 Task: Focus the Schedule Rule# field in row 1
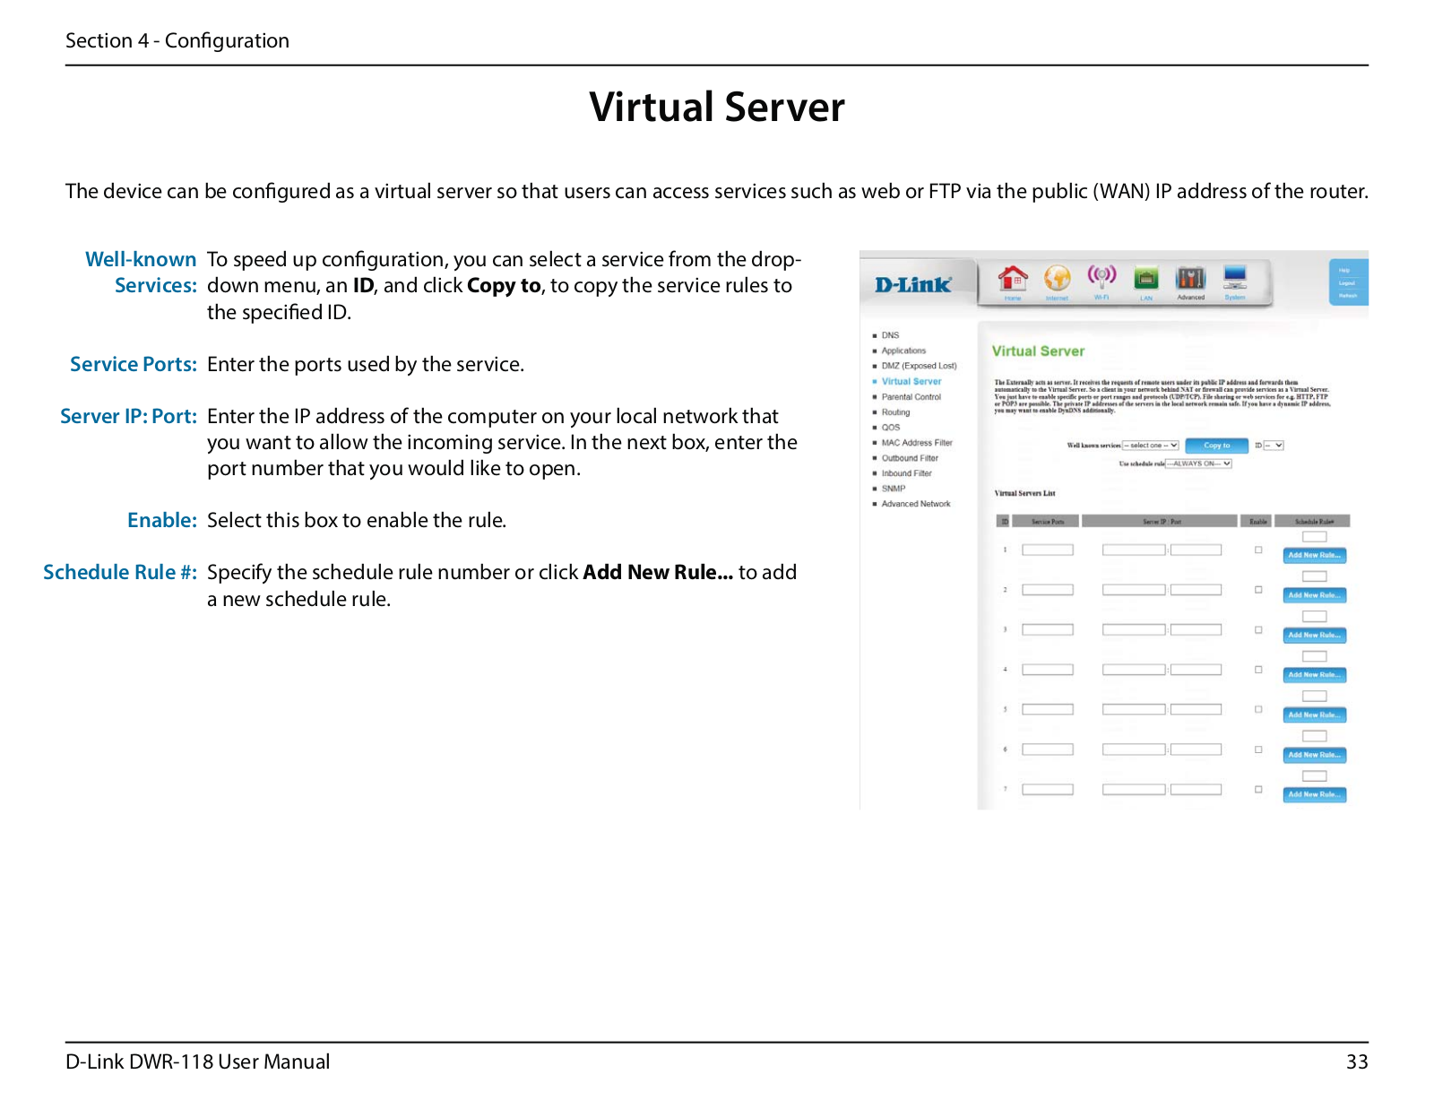pos(1315,537)
